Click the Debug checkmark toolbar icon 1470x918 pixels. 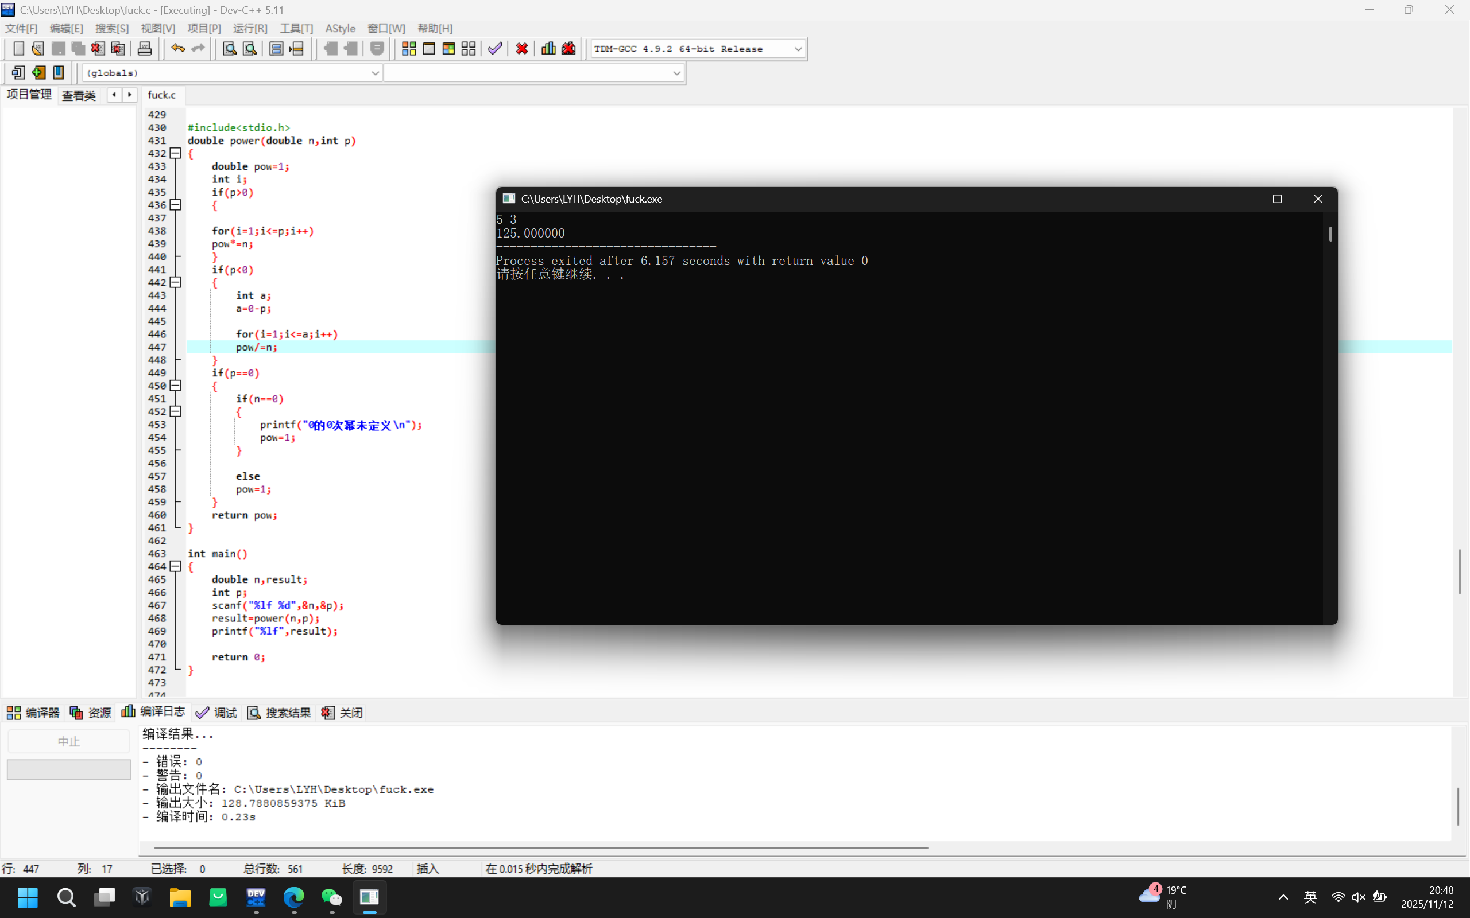(495, 49)
